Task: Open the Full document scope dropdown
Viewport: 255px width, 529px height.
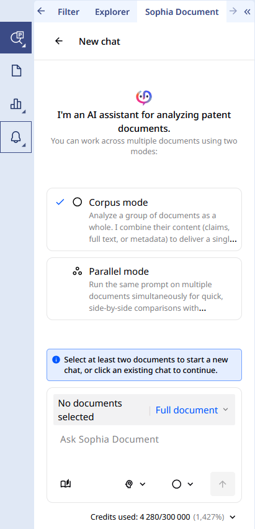Action: point(192,410)
